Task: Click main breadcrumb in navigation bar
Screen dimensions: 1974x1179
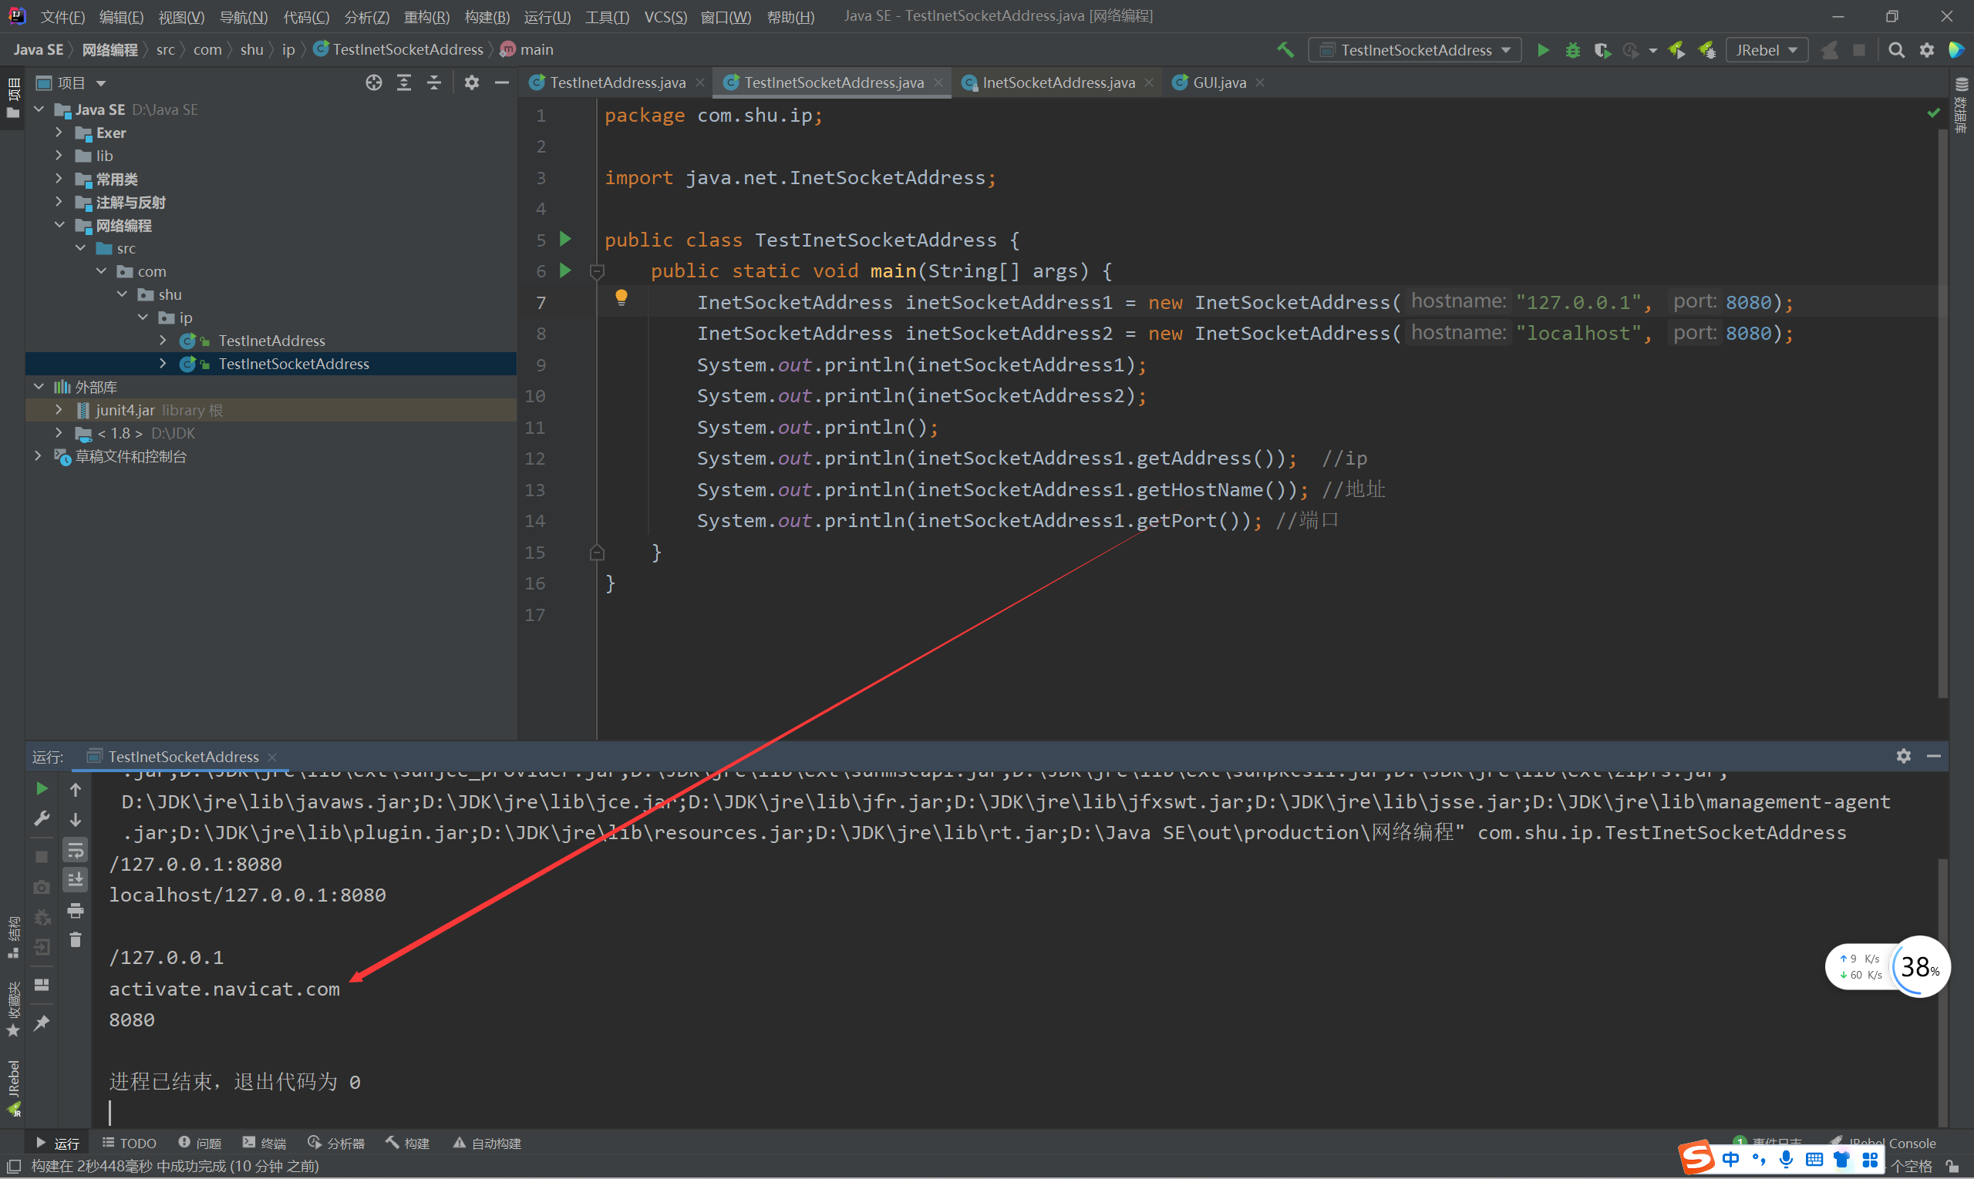Action: 527,49
